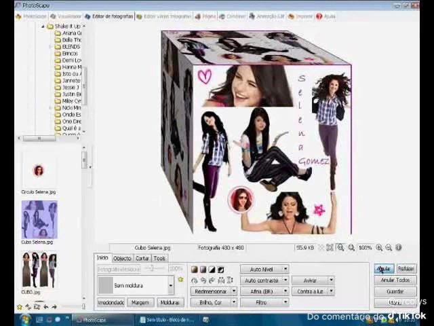Click the arbitrary rotate icon

coord(195,280)
